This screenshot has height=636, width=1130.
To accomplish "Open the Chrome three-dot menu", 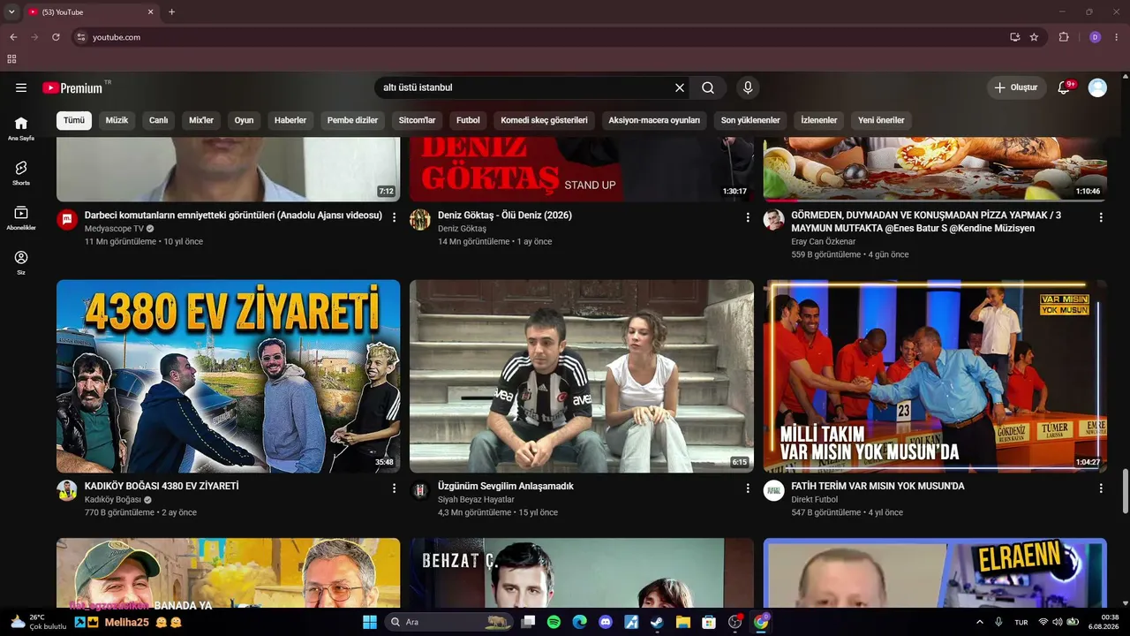I will [x=1117, y=37].
